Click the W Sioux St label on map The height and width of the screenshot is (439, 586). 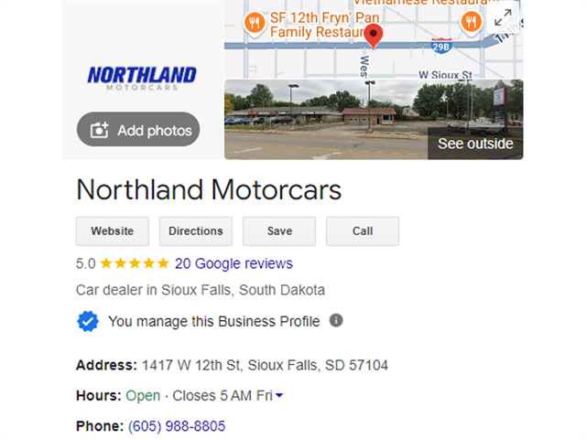(445, 75)
